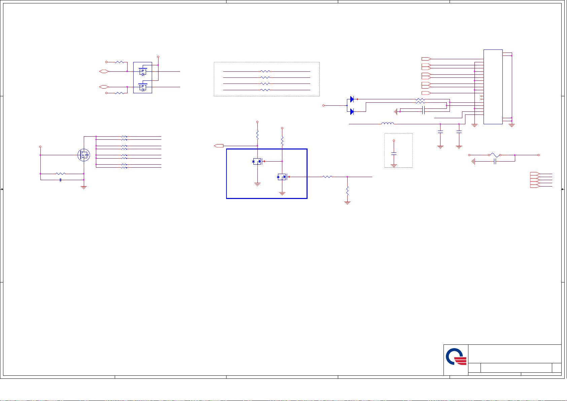The height and width of the screenshot is (401, 567).
Task: Select the wavy fuse symbol
Action: (x=495, y=155)
